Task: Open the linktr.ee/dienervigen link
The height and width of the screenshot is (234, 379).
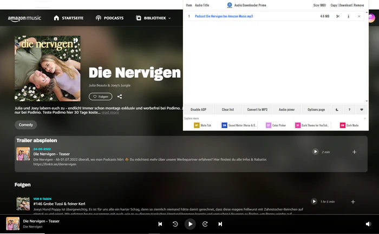Action: pyautogui.click(x=55, y=164)
